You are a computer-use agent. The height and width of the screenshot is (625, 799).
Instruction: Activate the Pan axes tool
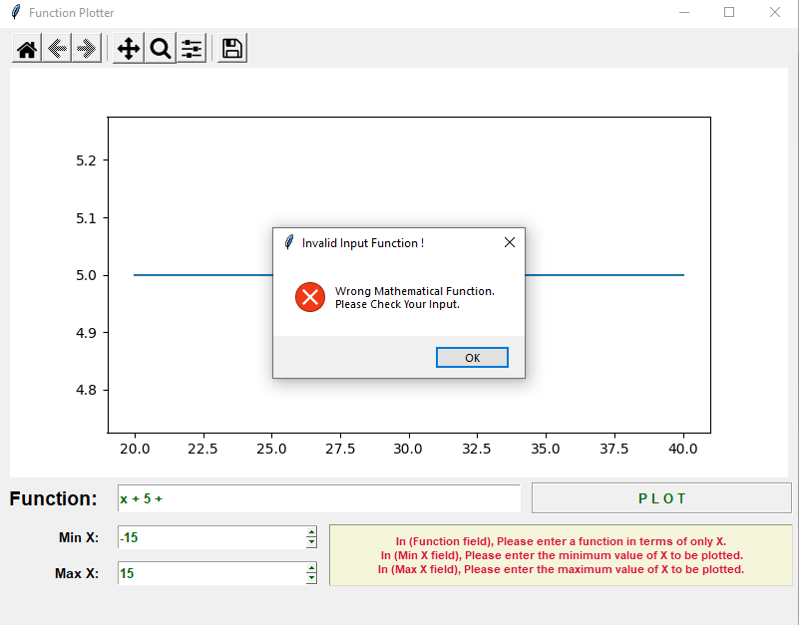(129, 49)
